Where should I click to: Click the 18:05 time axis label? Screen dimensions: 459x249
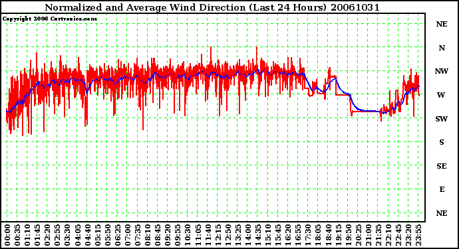pos(318,235)
